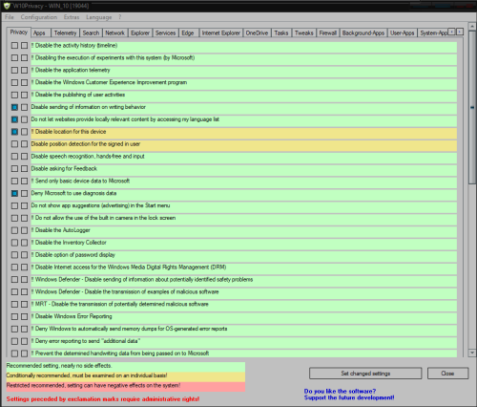The image size is (477, 407).
Task: Switch to the Services tab
Action: [165, 33]
